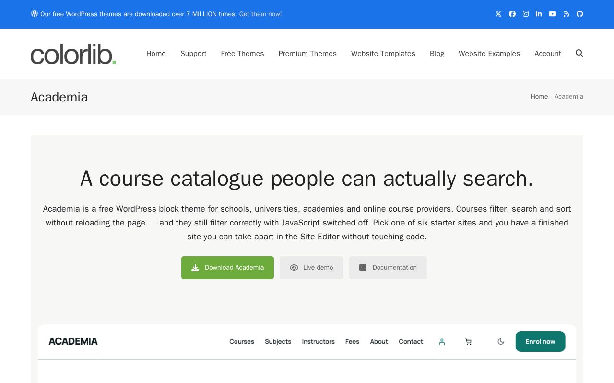Open the X (Twitter) social icon
The width and height of the screenshot is (614, 383).
[x=498, y=14]
